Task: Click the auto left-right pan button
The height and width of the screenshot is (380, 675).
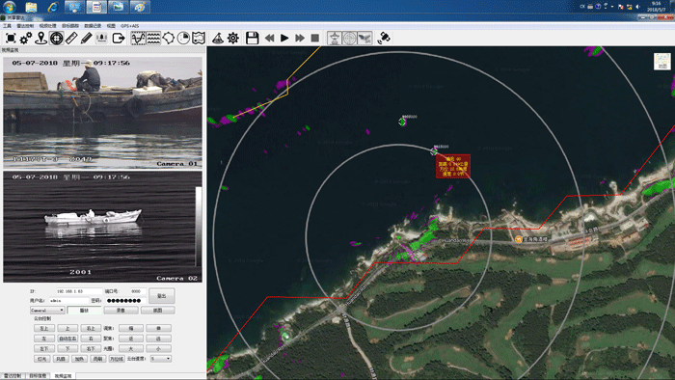Action: pyautogui.click(x=67, y=339)
